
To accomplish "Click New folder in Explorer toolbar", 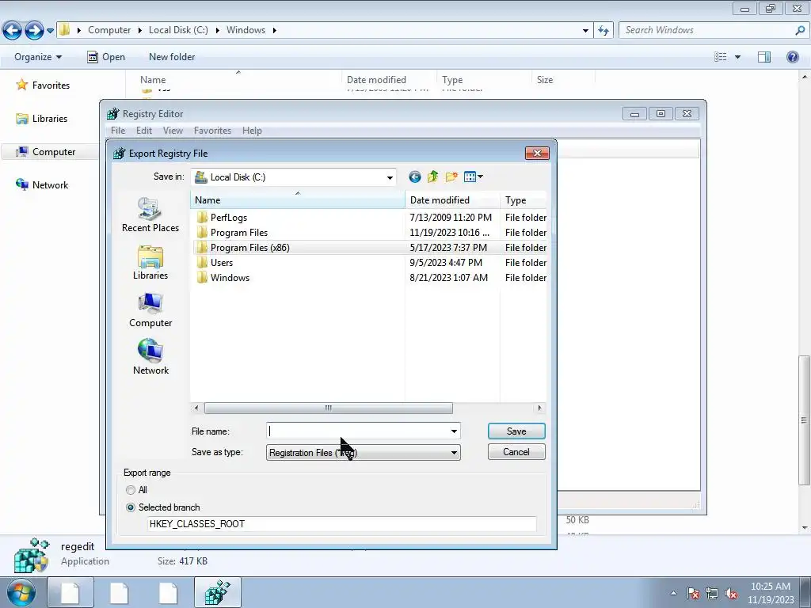I will [x=172, y=57].
